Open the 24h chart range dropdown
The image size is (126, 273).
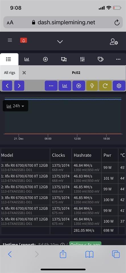coord(15,106)
